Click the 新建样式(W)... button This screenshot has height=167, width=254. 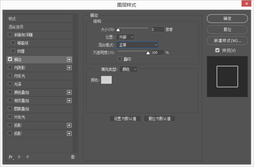227,41
